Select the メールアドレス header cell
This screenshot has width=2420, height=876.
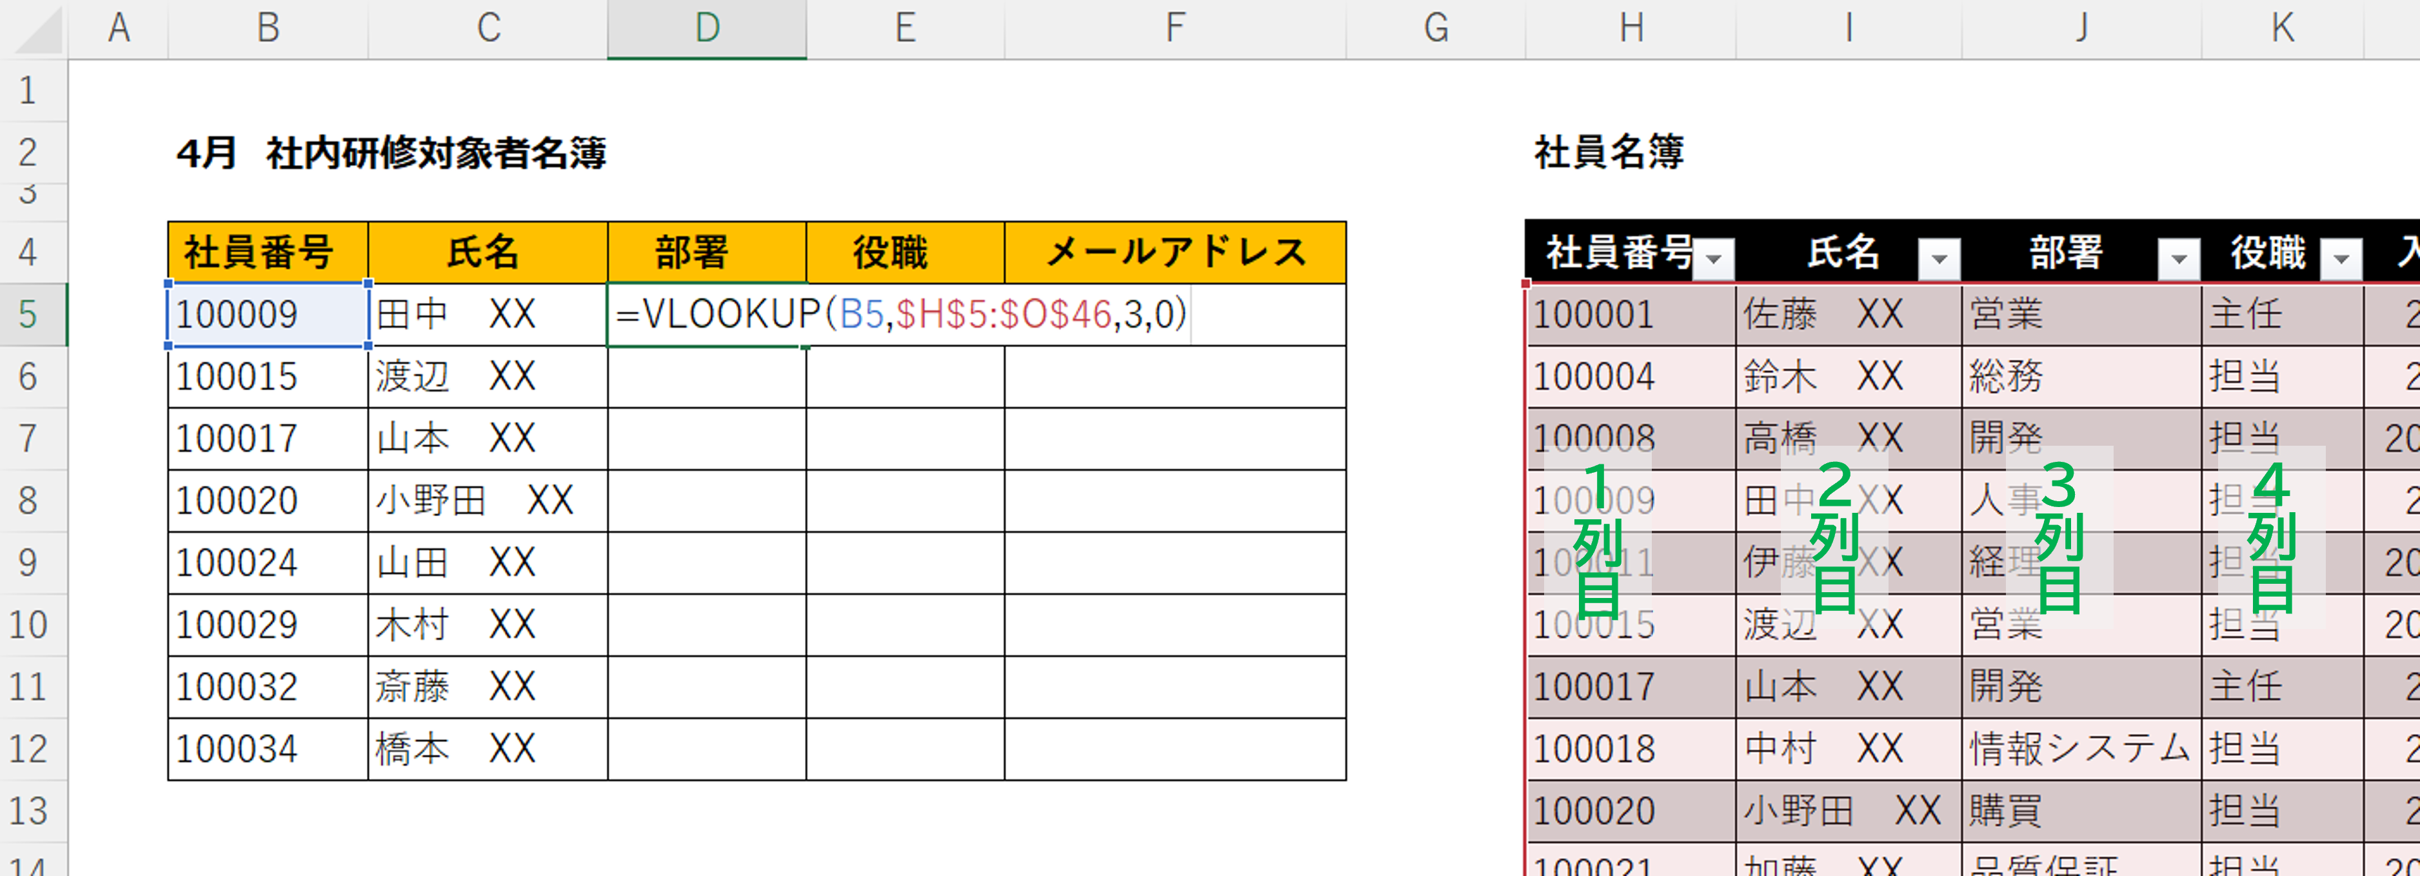(x=1175, y=252)
